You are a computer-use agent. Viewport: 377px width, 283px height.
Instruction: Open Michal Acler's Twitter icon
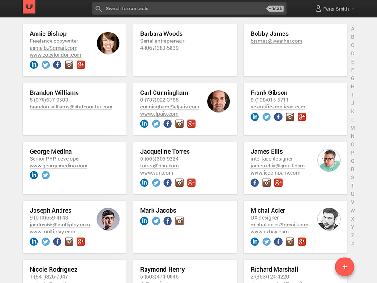point(266,241)
